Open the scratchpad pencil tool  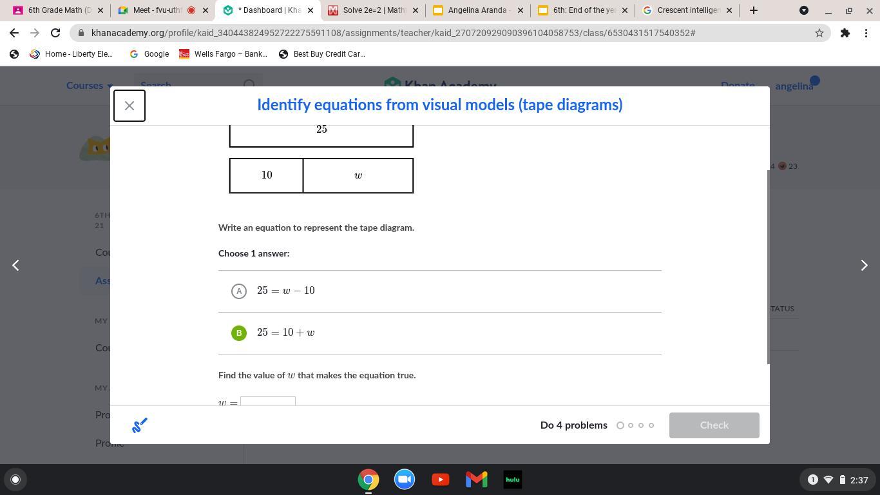tap(140, 425)
